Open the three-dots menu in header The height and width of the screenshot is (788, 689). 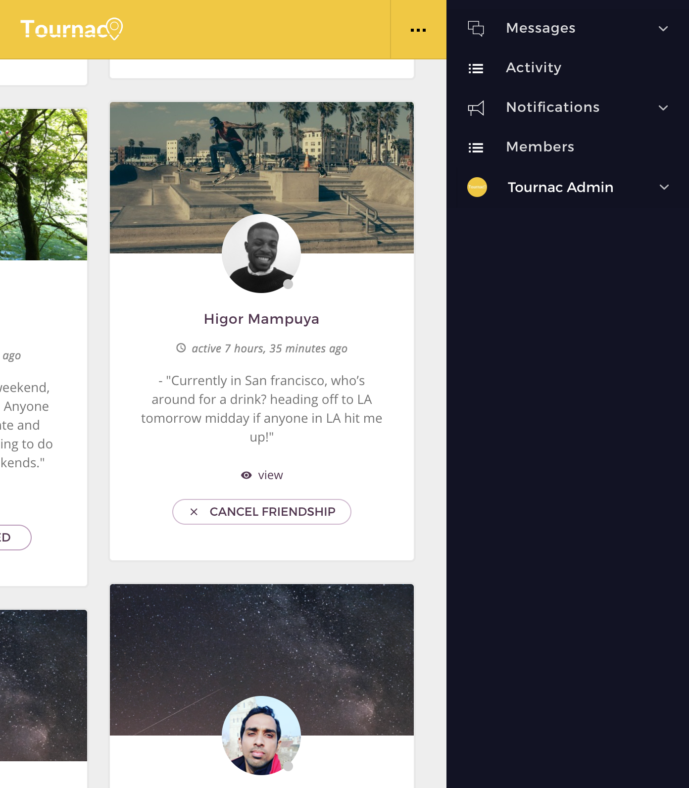(418, 30)
